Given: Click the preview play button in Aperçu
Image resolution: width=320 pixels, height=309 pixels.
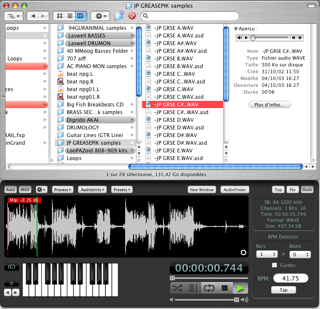Looking at the screenshot, I should (x=247, y=38).
